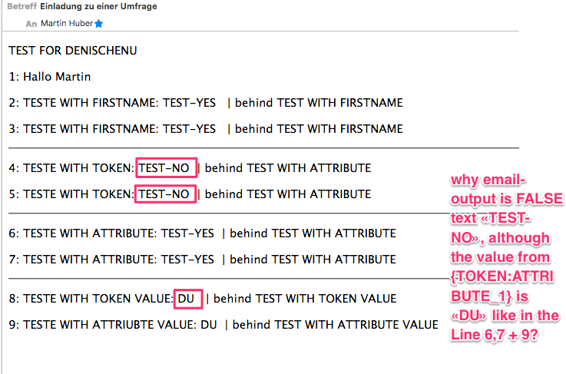Select highlighted TEST-NO in line 4
The image size is (566, 374).
[164, 168]
